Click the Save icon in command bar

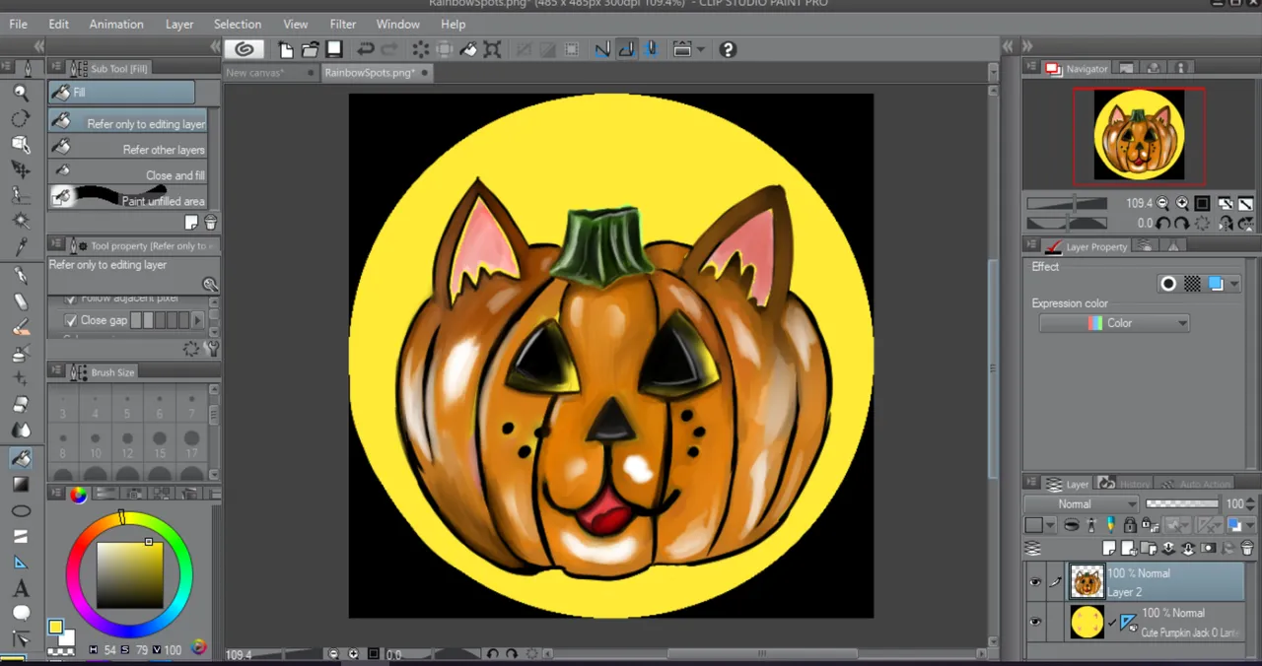point(334,49)
